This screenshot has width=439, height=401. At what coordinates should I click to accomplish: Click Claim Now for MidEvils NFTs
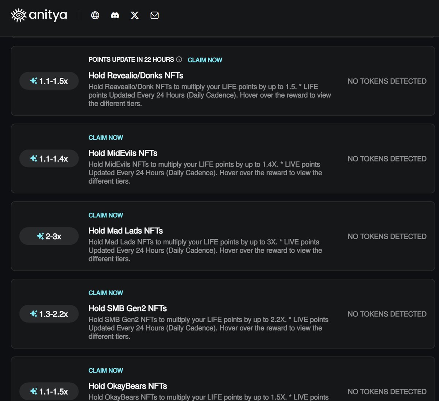click(x=106, y=138)
